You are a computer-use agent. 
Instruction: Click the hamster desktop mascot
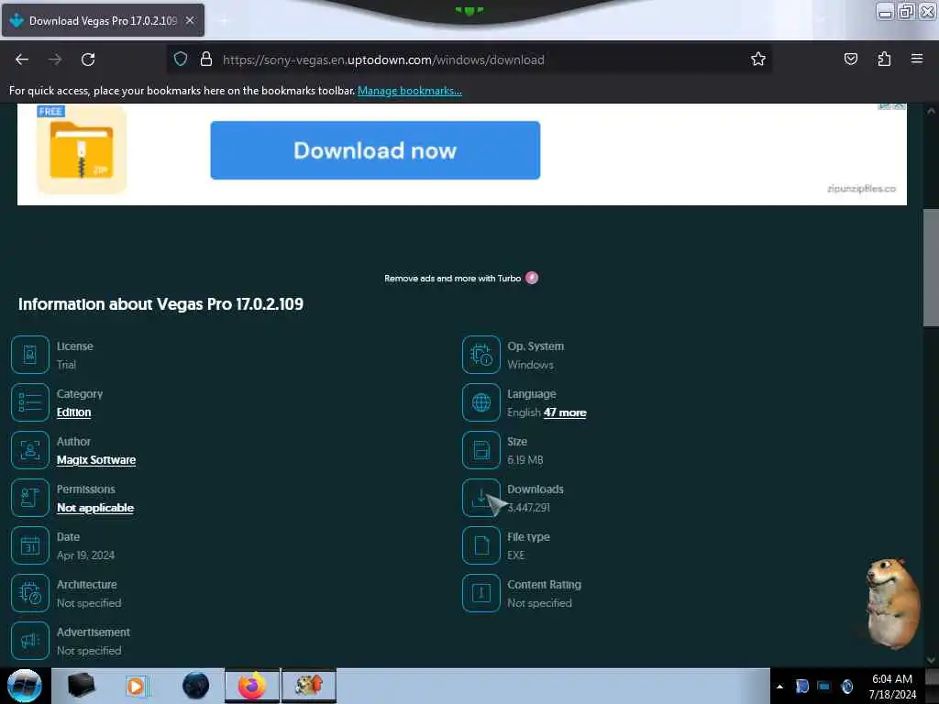[892, 603]
